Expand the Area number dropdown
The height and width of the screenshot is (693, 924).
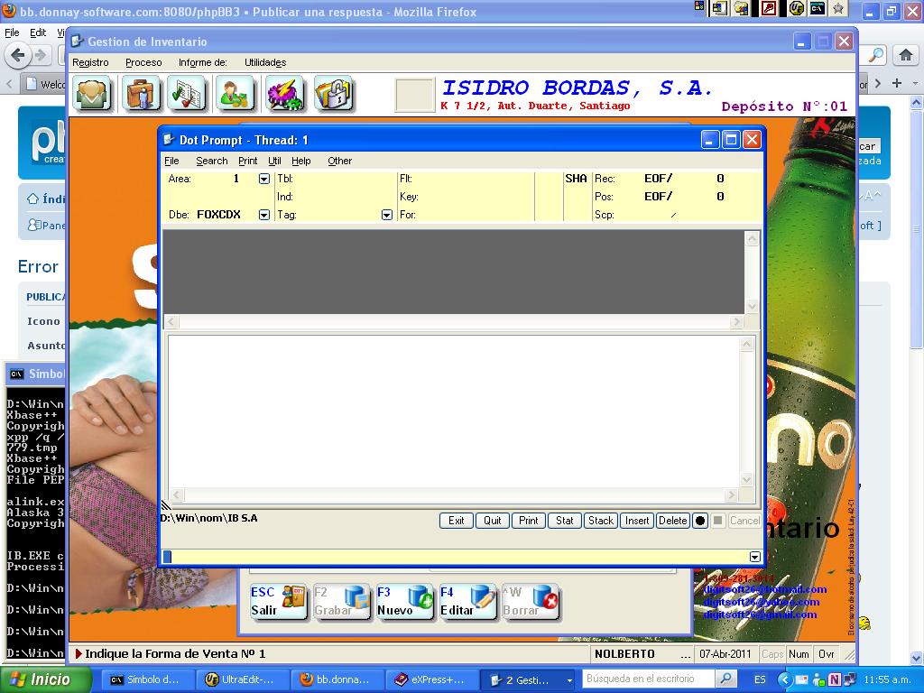[263, 179]
